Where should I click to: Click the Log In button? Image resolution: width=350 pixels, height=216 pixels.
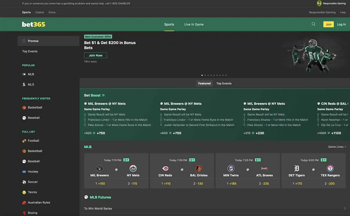point(341,24)
